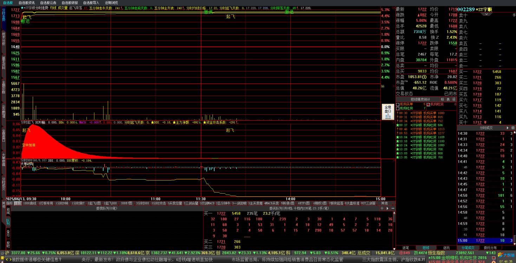The image size is (516, 263).
Task: Select the 15:00 trade row in 分时成交
Action: pos(485,241)
